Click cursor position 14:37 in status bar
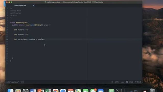Image resolution: width=163 pixels, height=92 pixels. coord(22,82)
